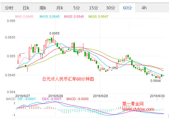This screenshot has width=169, height=118.
Task: Toggle the MA10 moving average legend
Action: coord(50,17)
